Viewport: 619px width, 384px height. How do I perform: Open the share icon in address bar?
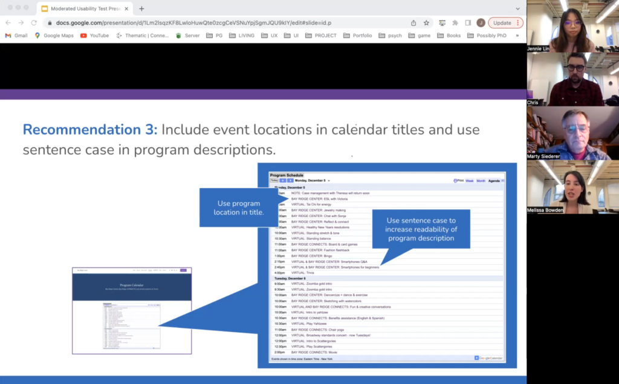pyautogui.click(x=413, y=23)
